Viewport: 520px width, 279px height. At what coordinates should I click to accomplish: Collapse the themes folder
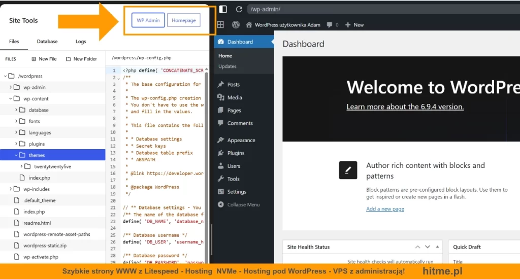click(16, 155)
